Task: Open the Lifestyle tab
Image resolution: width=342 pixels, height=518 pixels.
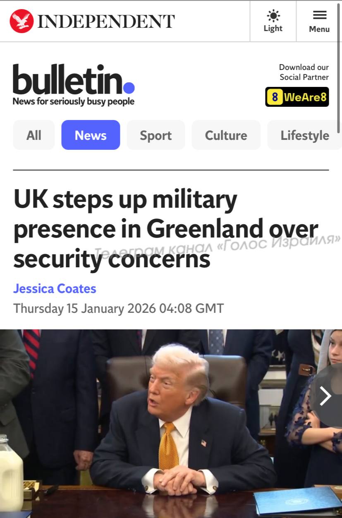Action: [305, 135]
